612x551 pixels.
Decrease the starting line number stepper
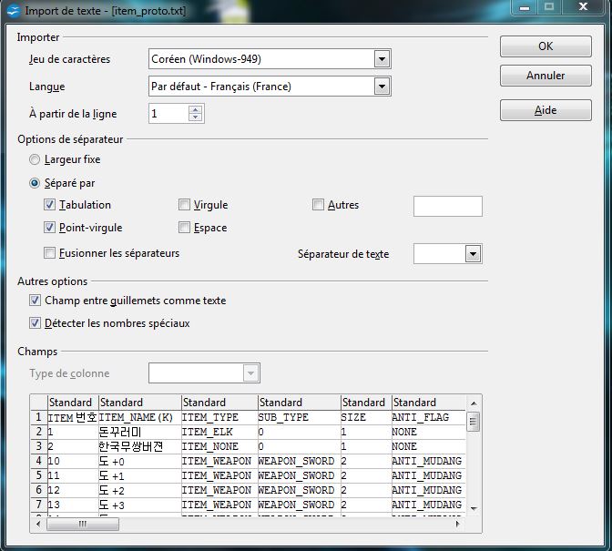pos(195,117)
